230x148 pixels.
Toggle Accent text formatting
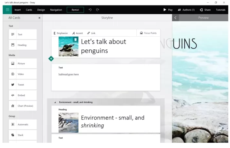tap(78, 33)
